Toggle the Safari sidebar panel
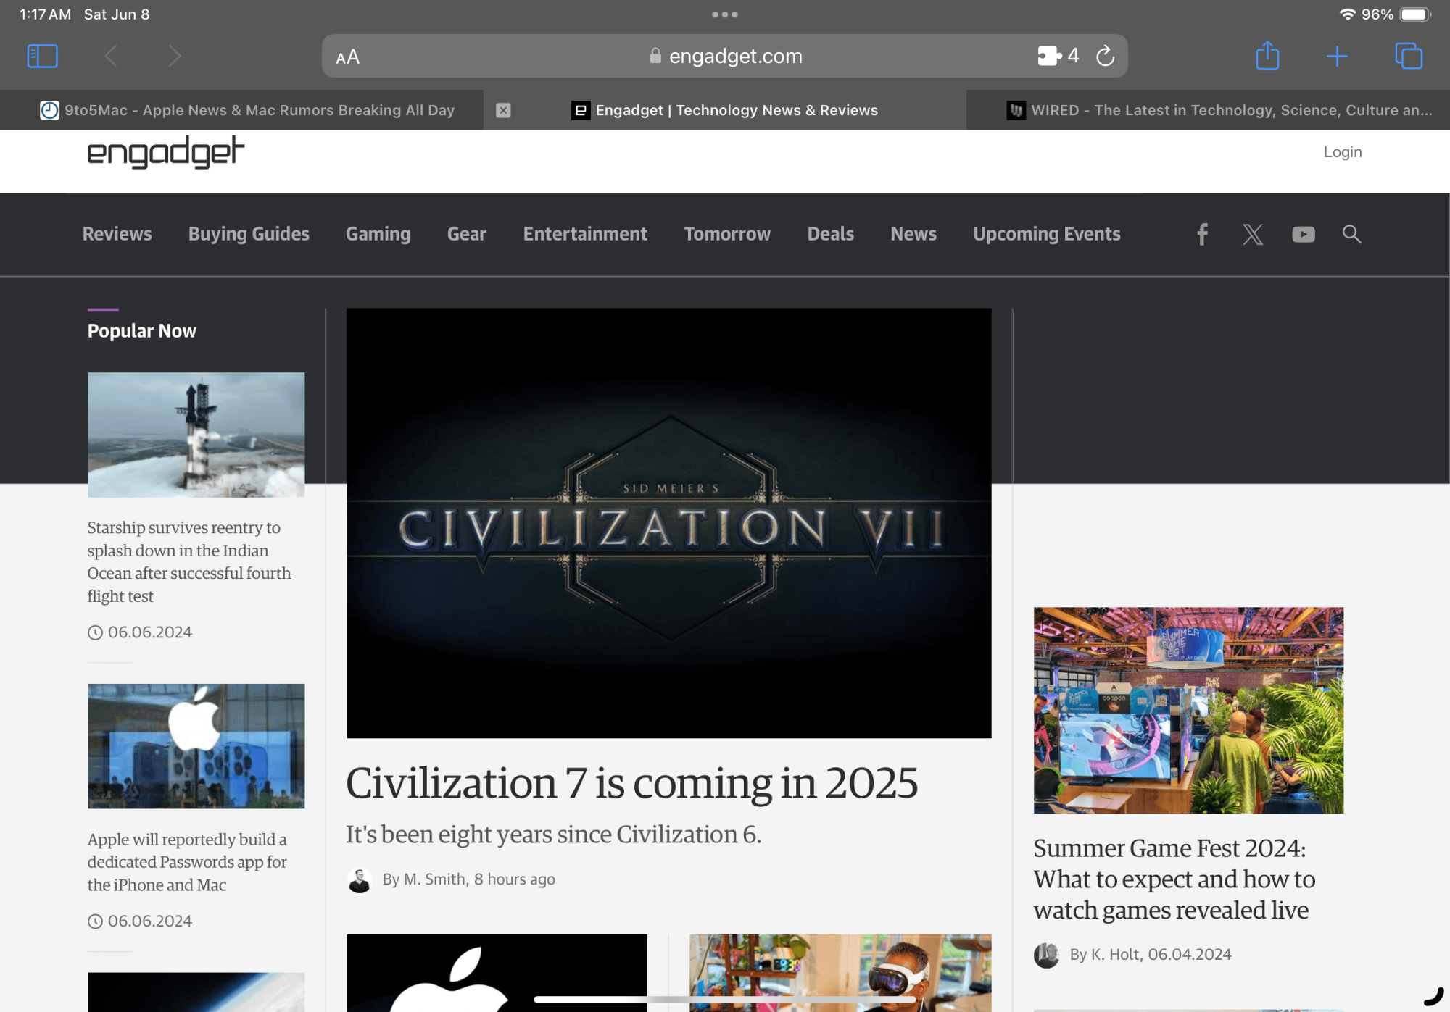 coord(42,56)
